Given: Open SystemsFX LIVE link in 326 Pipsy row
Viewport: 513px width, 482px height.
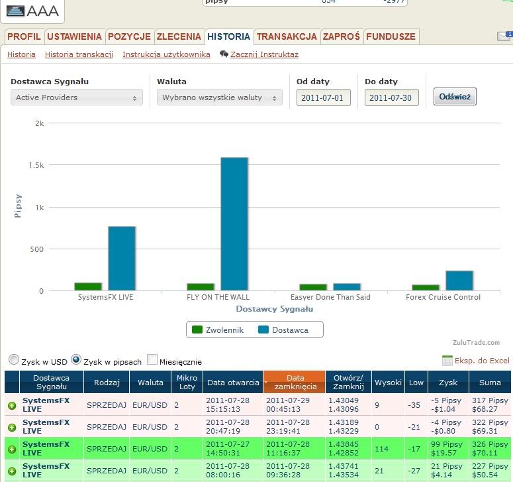Looking at the screenshot, I should pyautogui.click(x=46, y=449).
